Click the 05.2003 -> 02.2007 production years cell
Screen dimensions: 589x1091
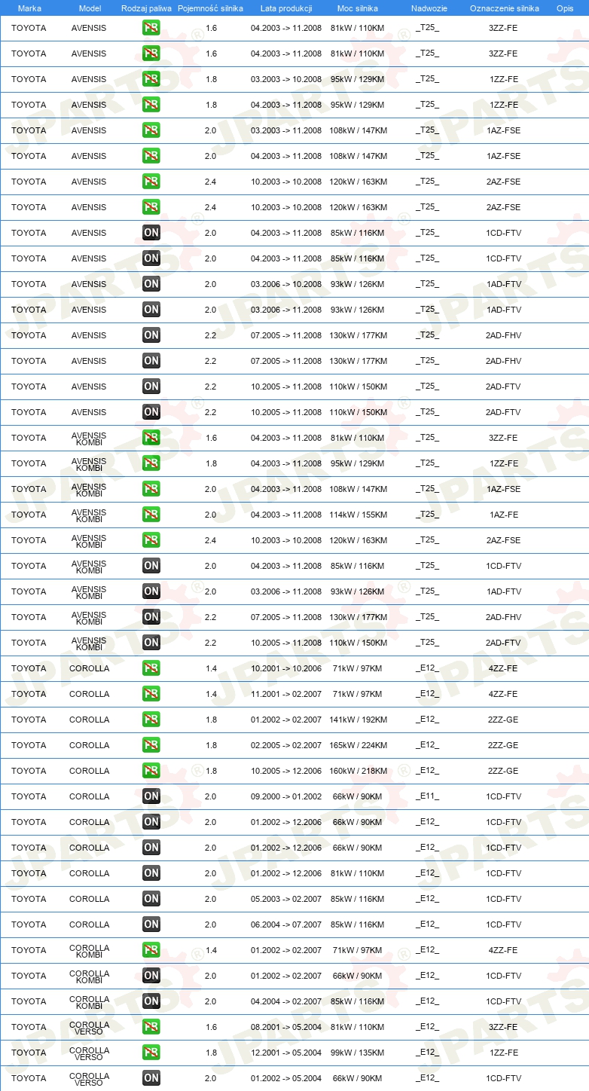(x=286, y=899)
